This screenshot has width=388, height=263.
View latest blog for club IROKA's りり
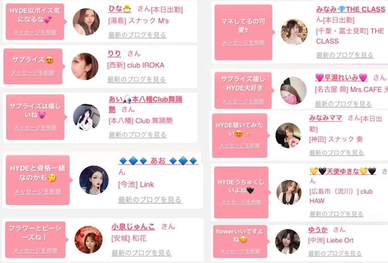coord(136,79)
